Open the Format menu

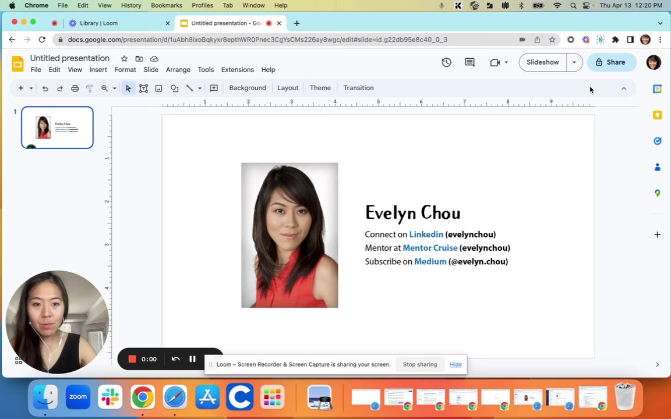125,70
